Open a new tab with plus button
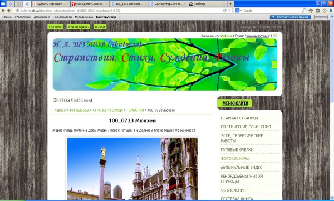Viewport: 334px width, 201px height. [x=230, y=4]
